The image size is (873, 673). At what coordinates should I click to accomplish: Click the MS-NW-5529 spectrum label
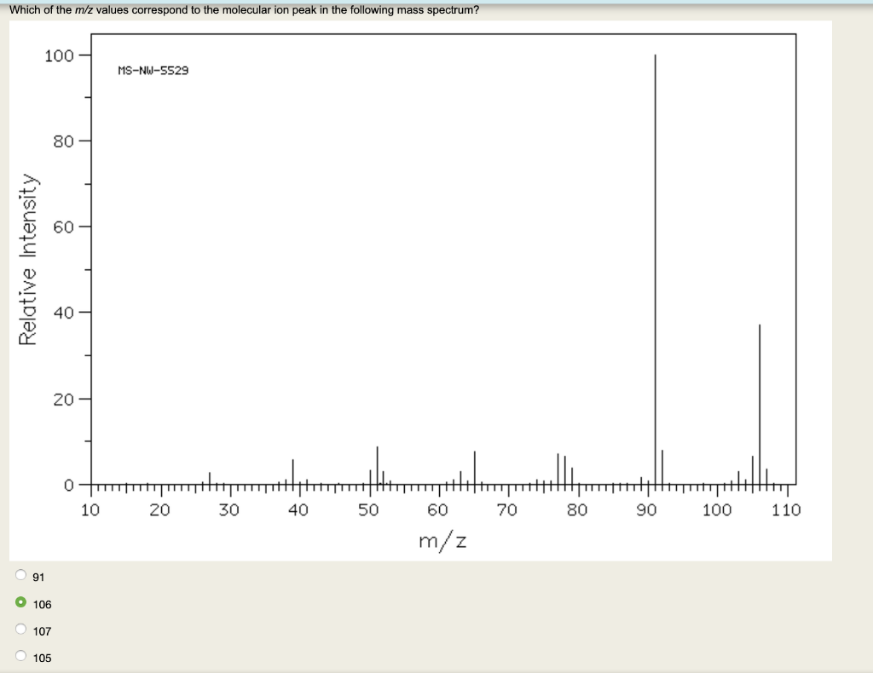[x=153, y=71]
